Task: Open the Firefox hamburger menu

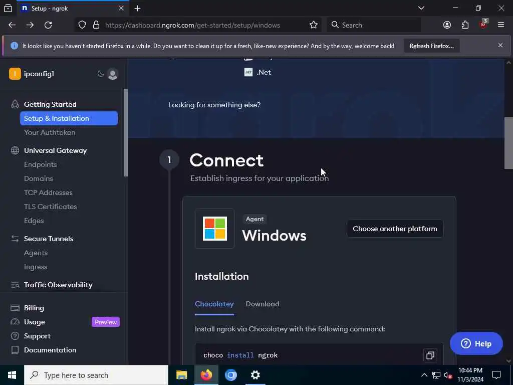Action: pos(501,25)
